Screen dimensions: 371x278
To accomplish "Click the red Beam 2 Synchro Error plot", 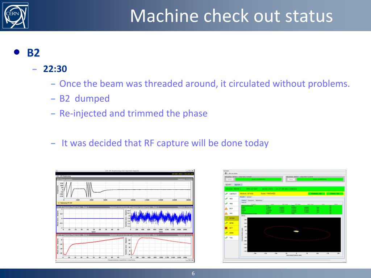I will (x=161, y=246).
